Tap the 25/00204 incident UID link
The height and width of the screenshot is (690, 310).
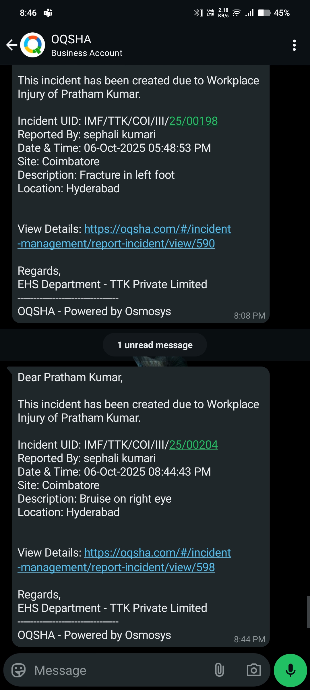pyautogui.click(x=193, y=445)
